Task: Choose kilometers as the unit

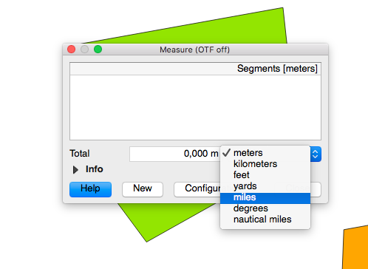Action: coord(265,164)
